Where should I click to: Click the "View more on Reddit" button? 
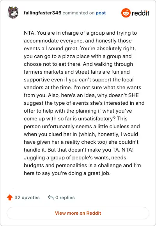coord(78,213)
